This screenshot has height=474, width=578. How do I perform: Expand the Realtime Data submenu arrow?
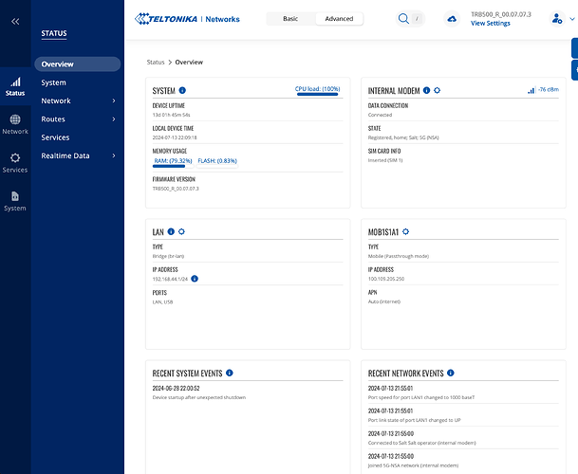pyautogui.click(x=114, y=155)
